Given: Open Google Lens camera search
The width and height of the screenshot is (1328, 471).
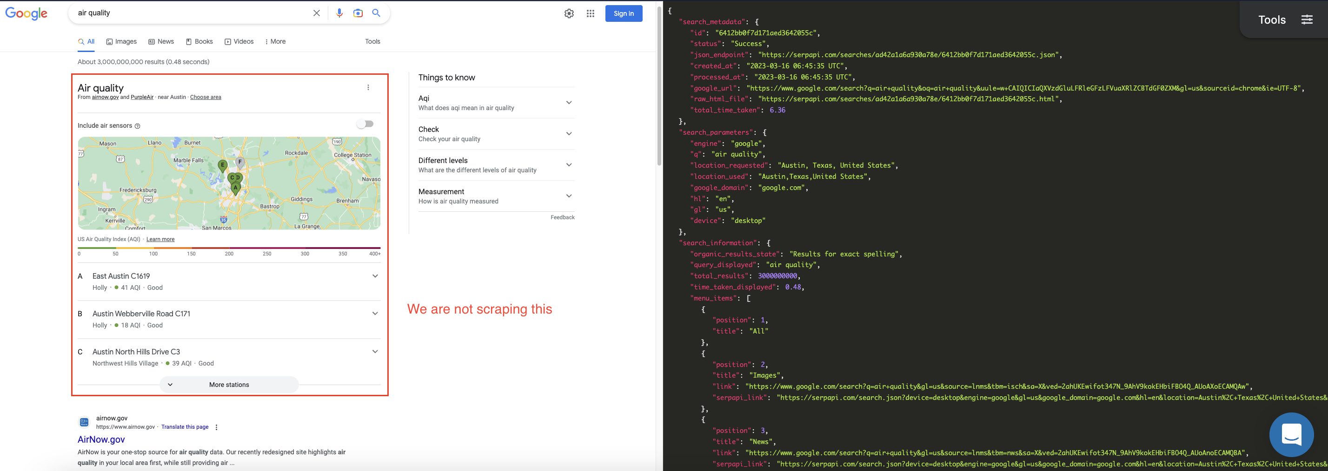Looking at the screenshot, I should pyautogui.click(x=358, y=13).
